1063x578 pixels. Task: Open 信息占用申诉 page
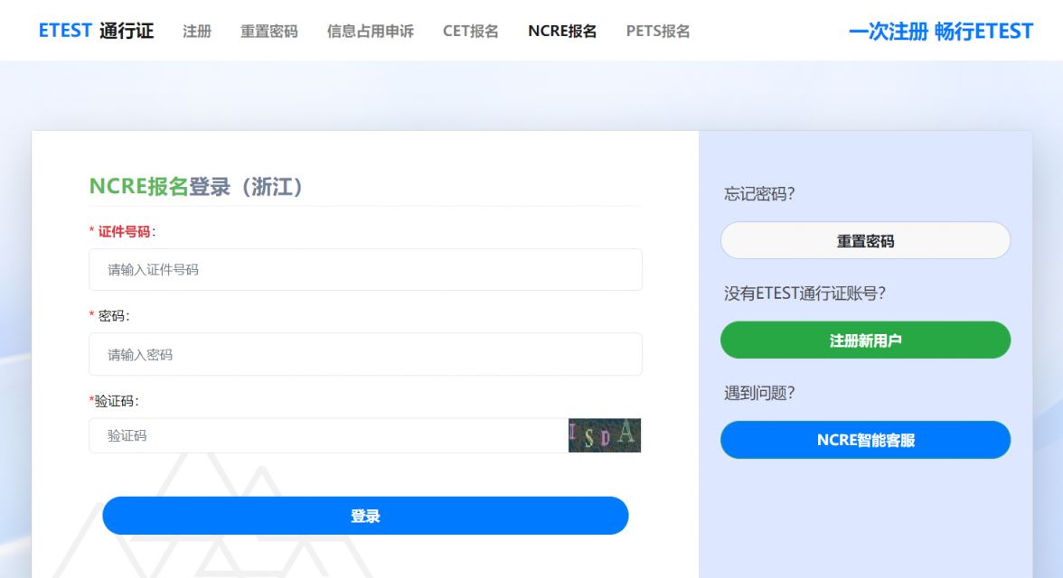pyautogui.click(x=371, y=32)
